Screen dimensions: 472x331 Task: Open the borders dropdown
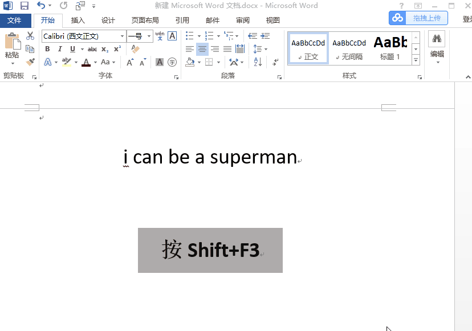218,62
